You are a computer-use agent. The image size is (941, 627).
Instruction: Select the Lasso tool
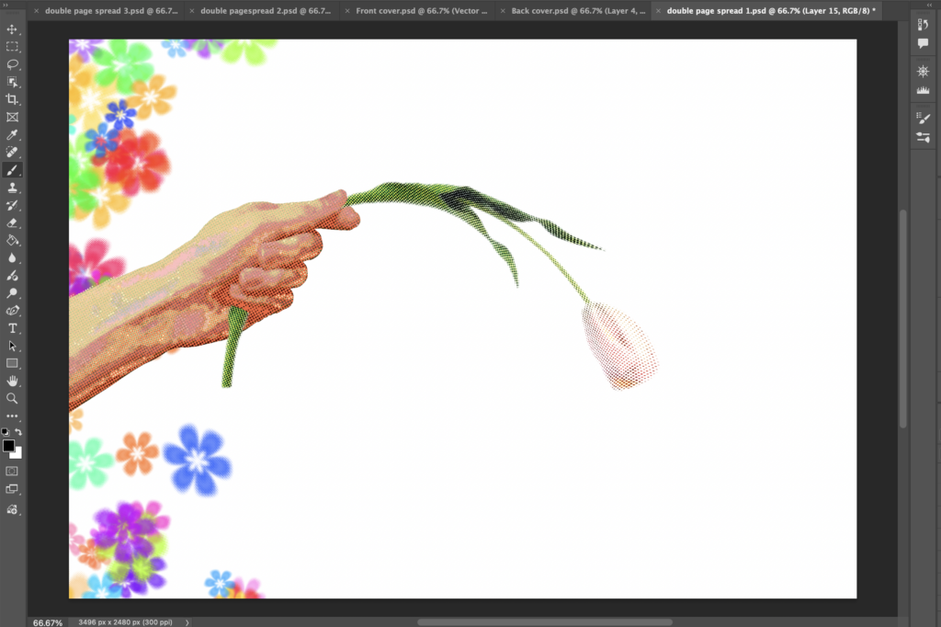pos(13,64)
